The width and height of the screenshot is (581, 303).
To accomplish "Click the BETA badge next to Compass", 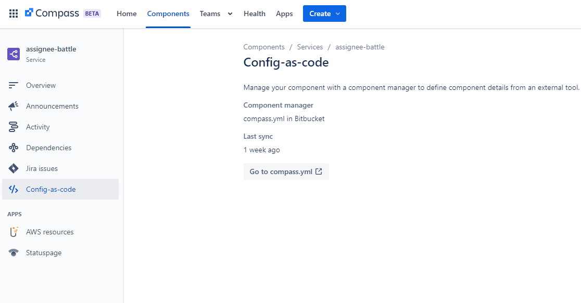I will (92, 14).
